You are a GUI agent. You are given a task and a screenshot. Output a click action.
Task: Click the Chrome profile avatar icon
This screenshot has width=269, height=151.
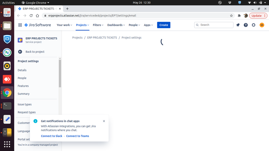point(246,16)
